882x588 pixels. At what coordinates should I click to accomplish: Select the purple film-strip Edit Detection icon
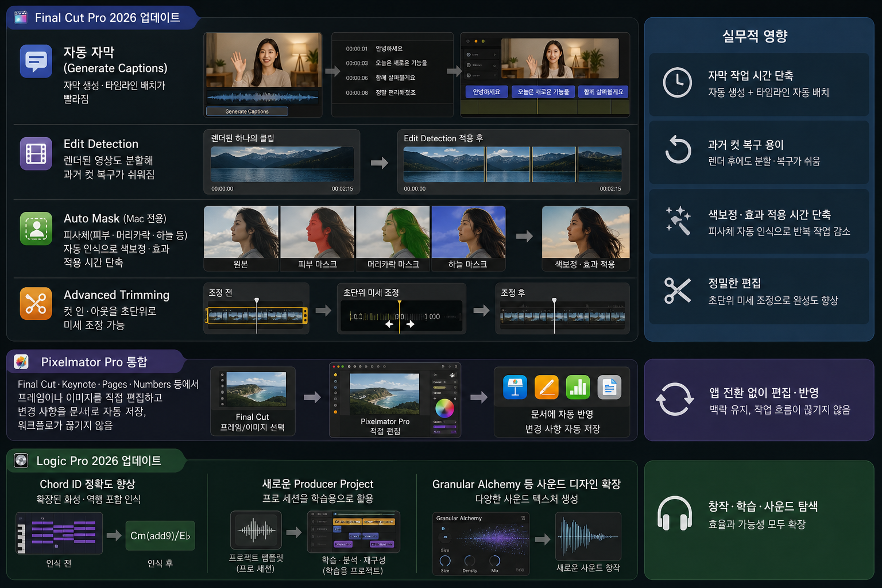(x=36, y=154)
